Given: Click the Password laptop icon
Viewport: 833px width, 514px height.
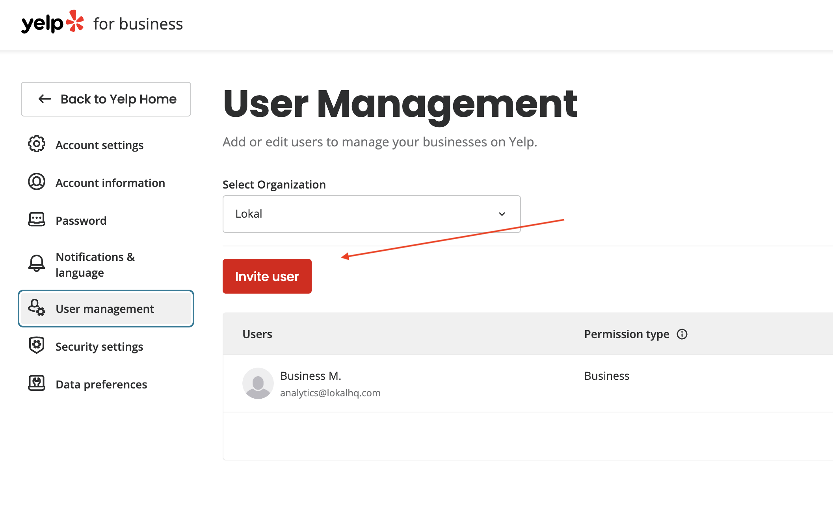Looking at the screenshot, I should pos(37,220).
